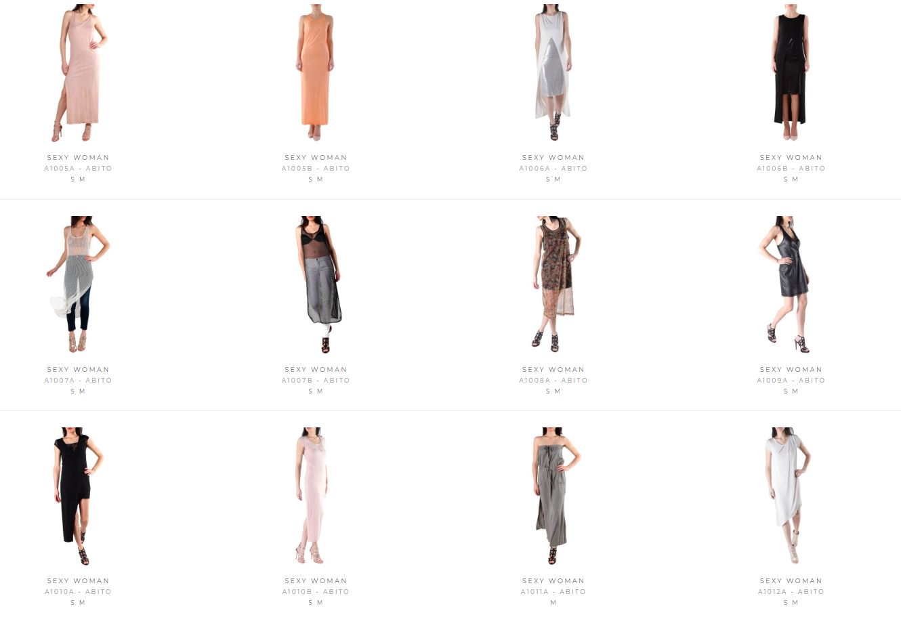The height and width of the screenshot is (617, 901).
Task: Click the A1012A - ABITO product title
Action: [791, 592]
